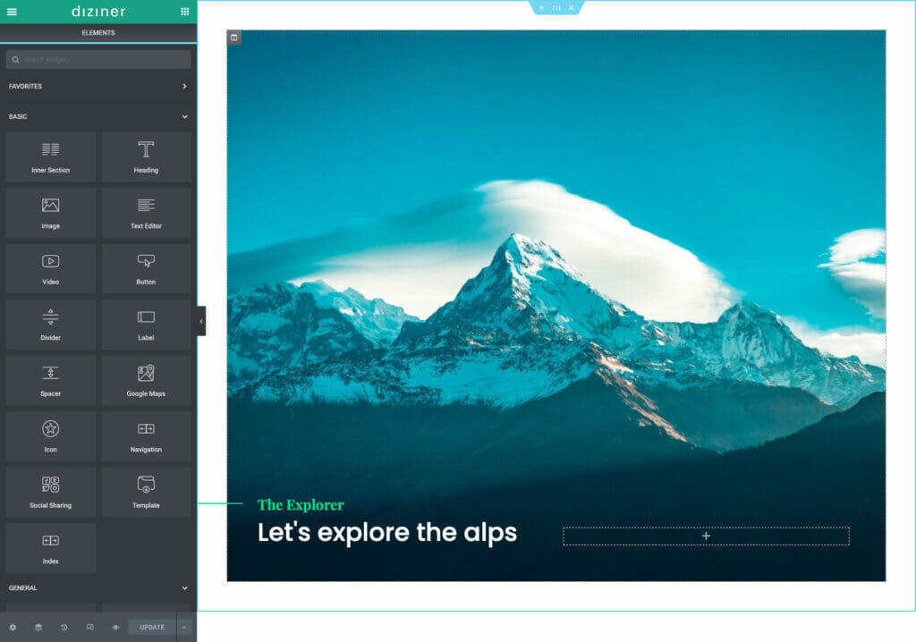
Task: Select the Inner Section widget
Action: point(50,157)
